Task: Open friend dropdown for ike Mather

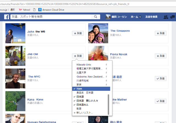Action: (161, 101)
